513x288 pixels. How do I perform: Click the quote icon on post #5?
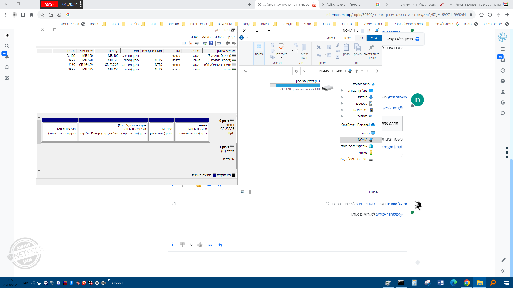[210, 245]
